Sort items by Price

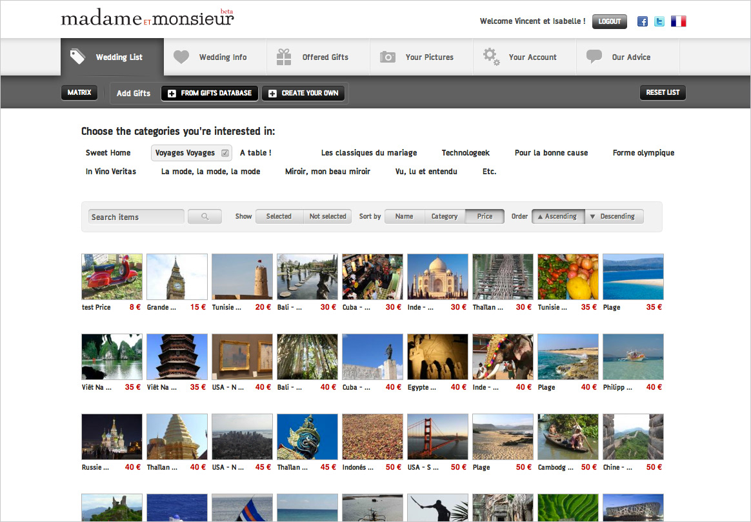point(485,216)
